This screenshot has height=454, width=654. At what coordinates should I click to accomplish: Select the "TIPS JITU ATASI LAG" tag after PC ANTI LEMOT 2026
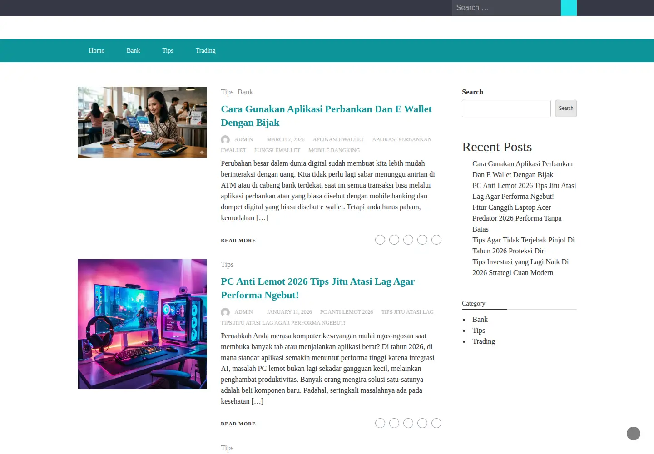(407, 312)
